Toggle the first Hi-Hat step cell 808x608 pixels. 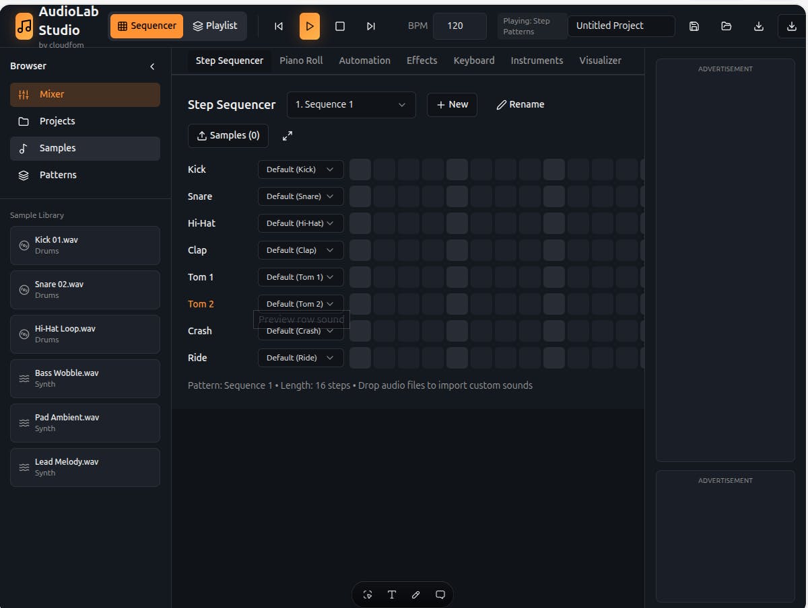(360, 223)
